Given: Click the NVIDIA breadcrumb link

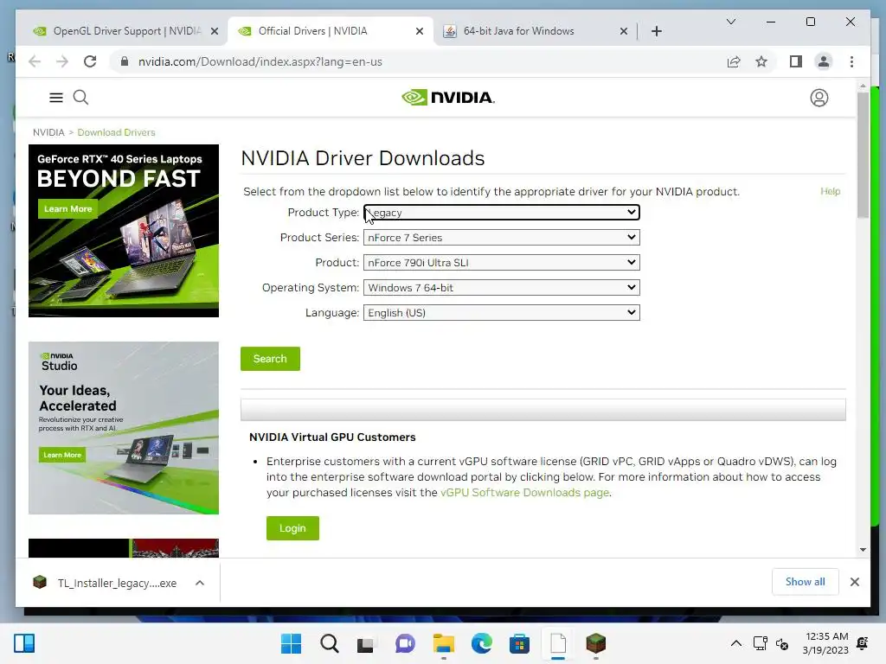Looking at the screenshot, I should 48,132.
